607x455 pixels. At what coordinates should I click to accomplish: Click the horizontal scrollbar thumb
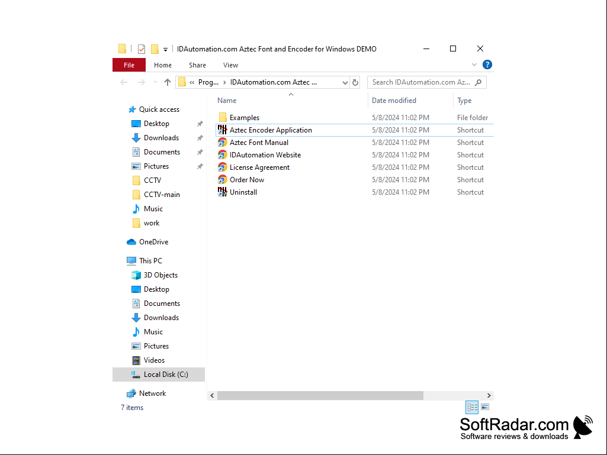click(x=320, y=395)
